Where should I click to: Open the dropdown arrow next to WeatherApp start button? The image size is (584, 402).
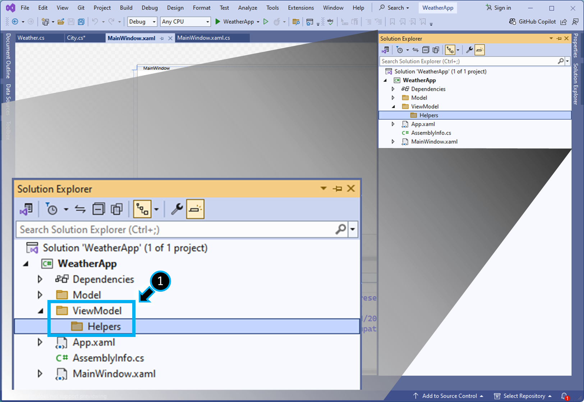(258, 22)
